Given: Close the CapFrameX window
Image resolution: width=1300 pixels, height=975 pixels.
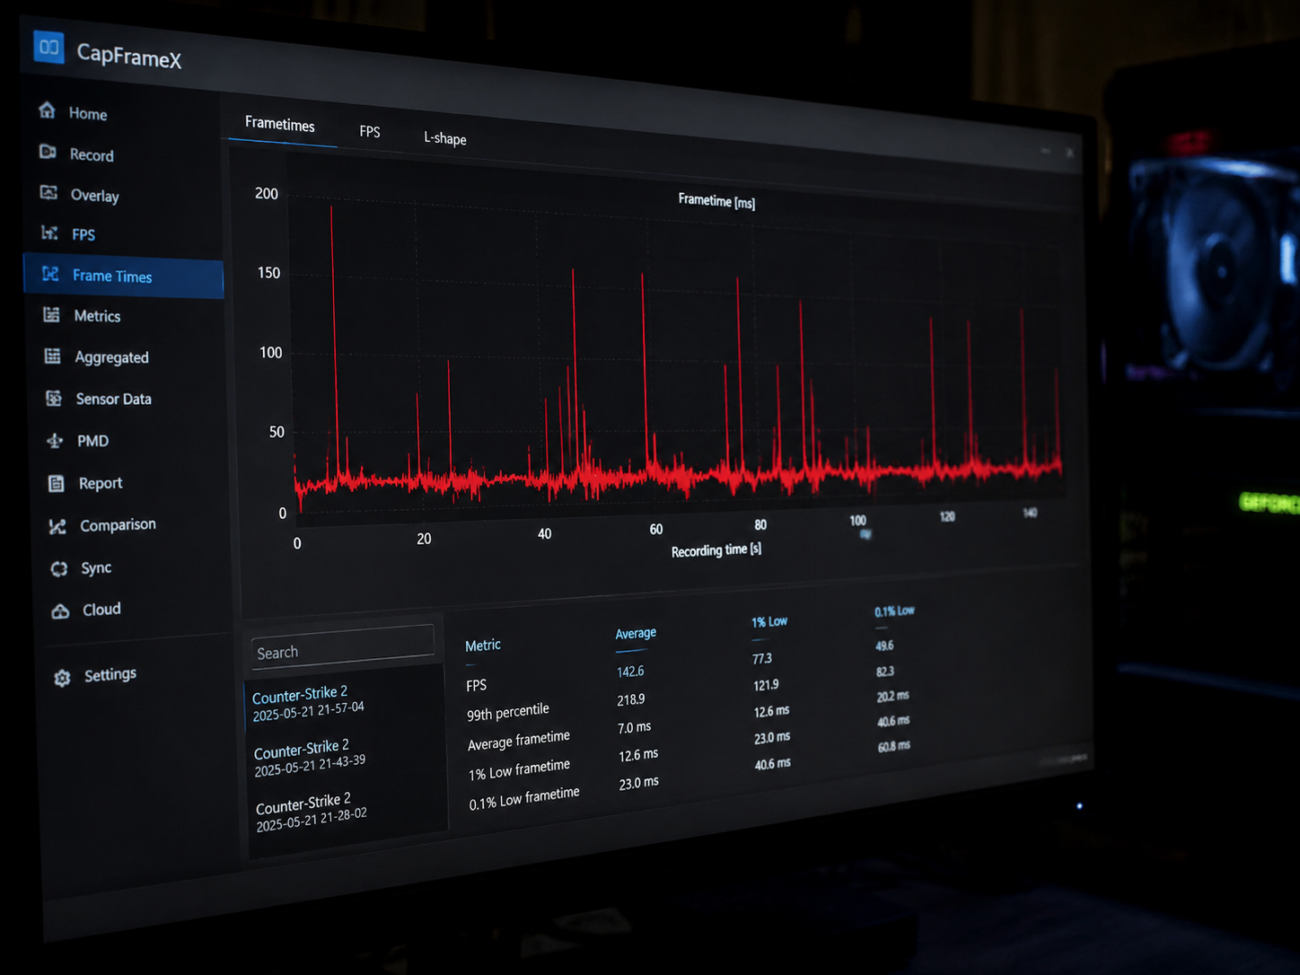Looking at the screenshot, I should [x=1069, y=153].
